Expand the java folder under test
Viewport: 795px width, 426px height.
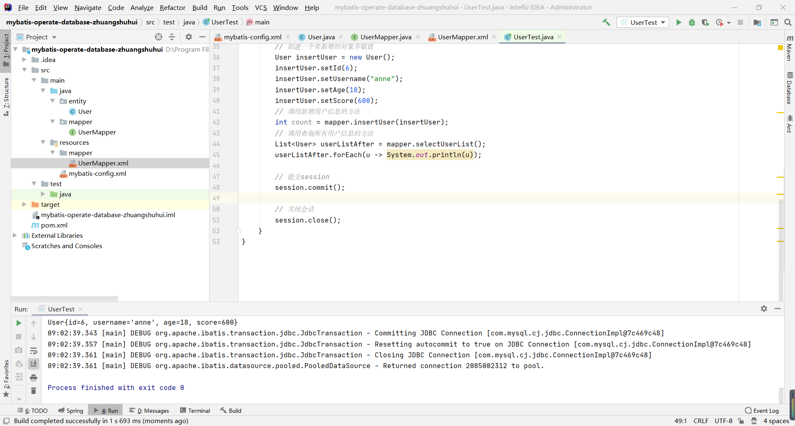43,194
